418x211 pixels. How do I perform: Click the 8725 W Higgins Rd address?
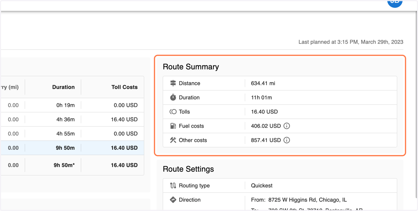(x=308, y=200)
